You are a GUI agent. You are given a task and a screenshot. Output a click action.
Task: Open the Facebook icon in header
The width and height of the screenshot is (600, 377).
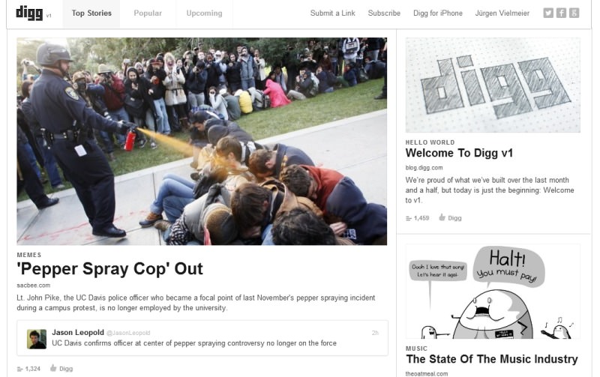(561, 13)
